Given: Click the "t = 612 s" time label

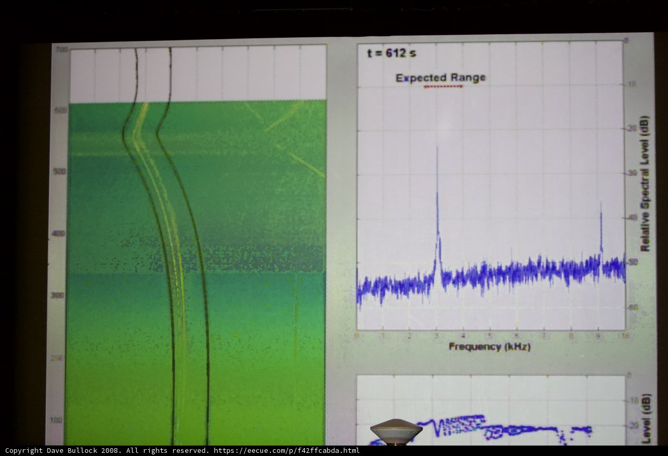Looking at the screenshot, I should [391, 53].
